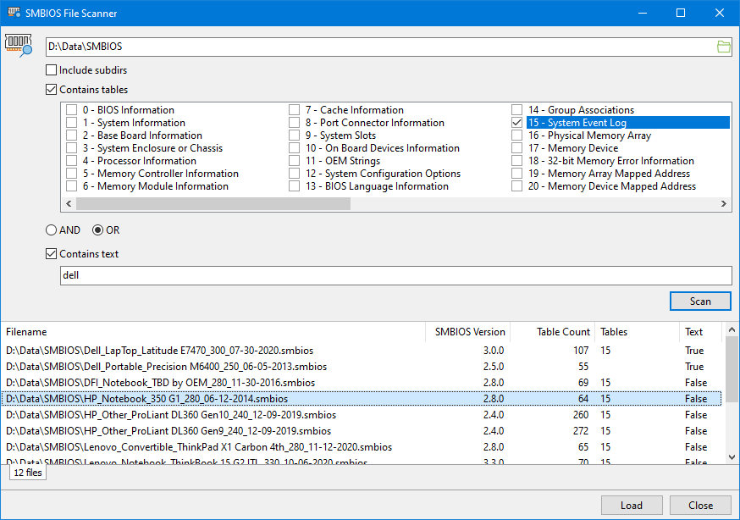Select Dell_Portable_Precision M6400 file row
The width and height of the screenshot is (740, 520).
coord(362,367)
